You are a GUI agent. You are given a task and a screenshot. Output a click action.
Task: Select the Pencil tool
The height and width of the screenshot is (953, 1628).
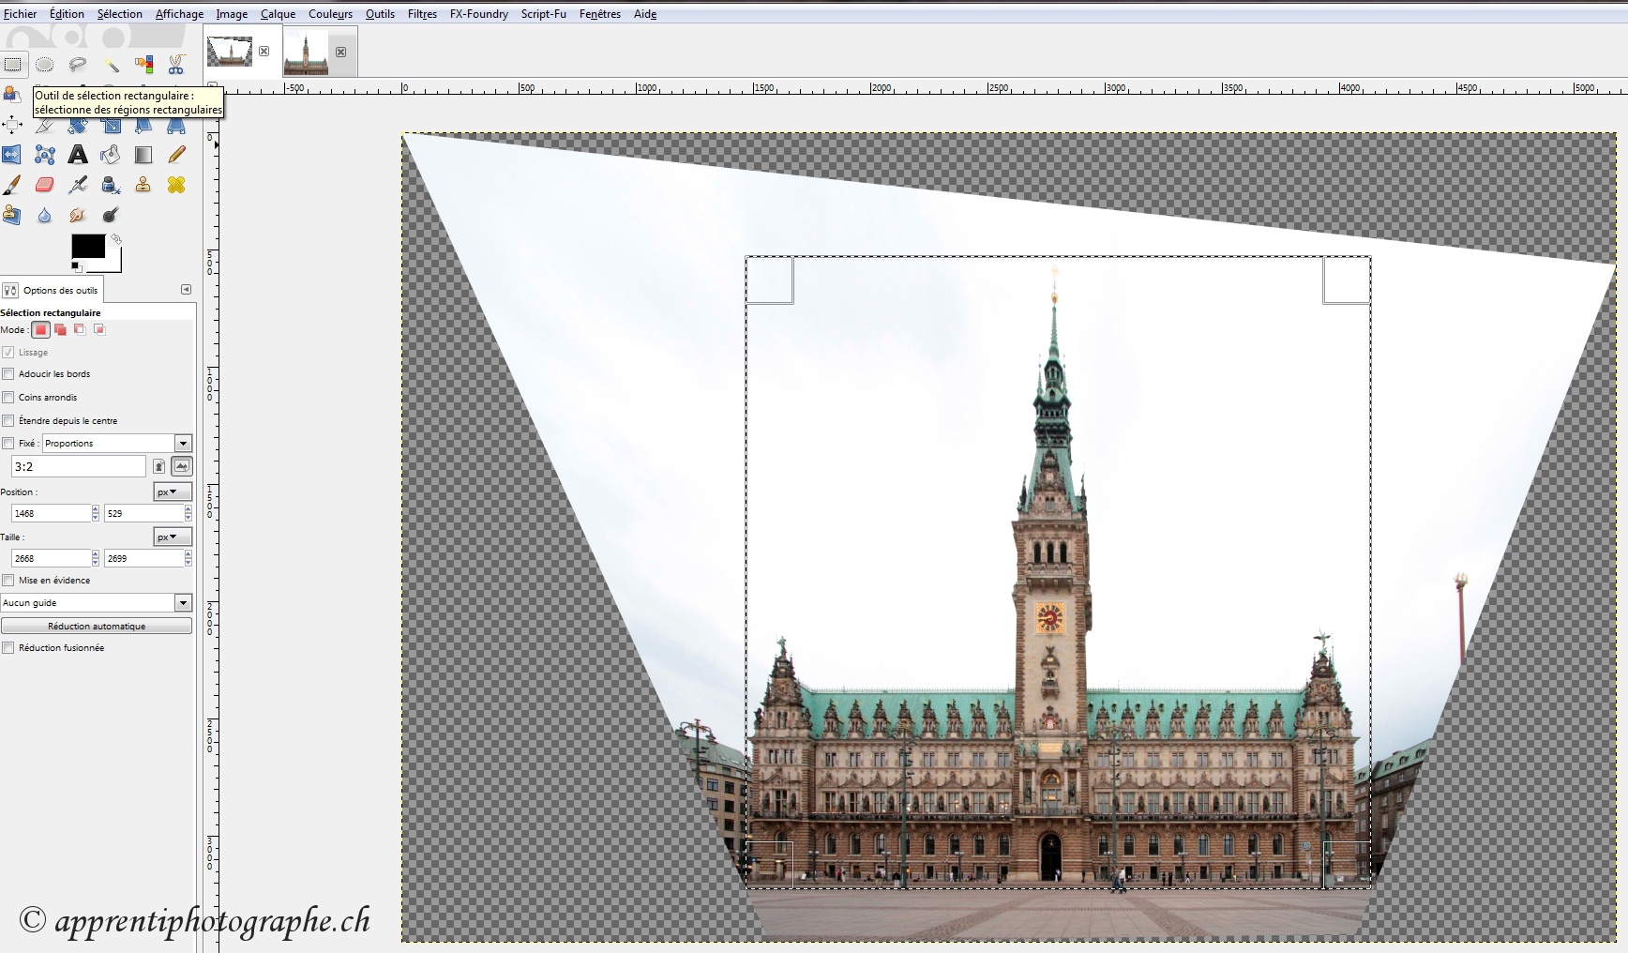pos(176,155)
